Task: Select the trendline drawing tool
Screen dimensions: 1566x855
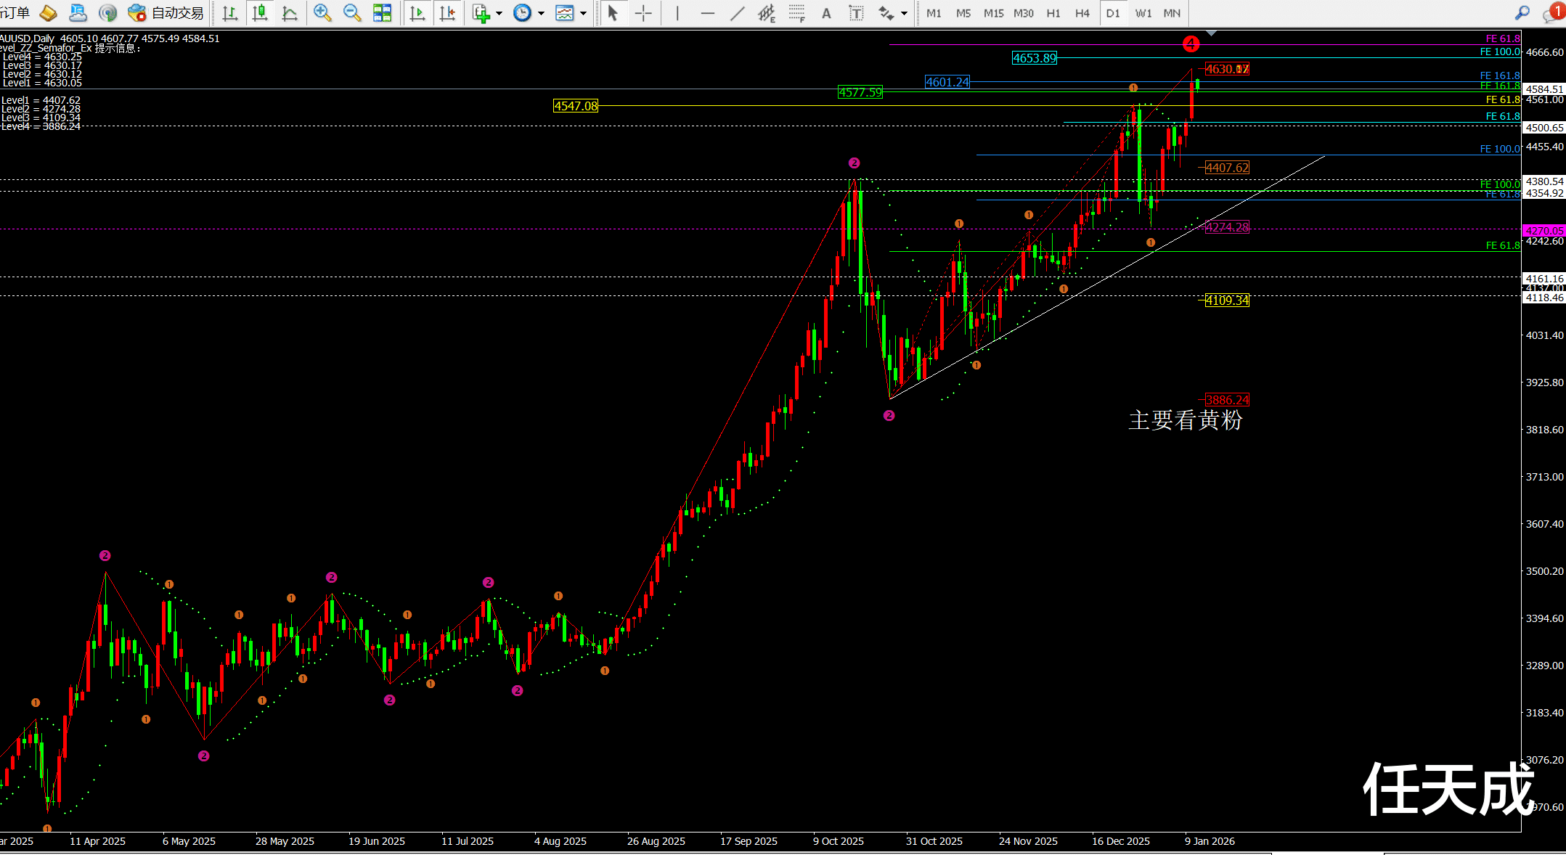Action: (x=737, y=13)
